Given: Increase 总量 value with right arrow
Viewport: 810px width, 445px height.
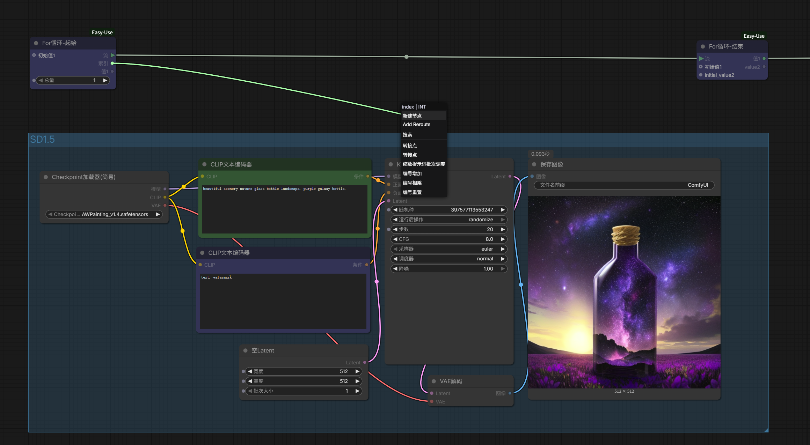Looking at the screenshot, I should pos(105,80).
